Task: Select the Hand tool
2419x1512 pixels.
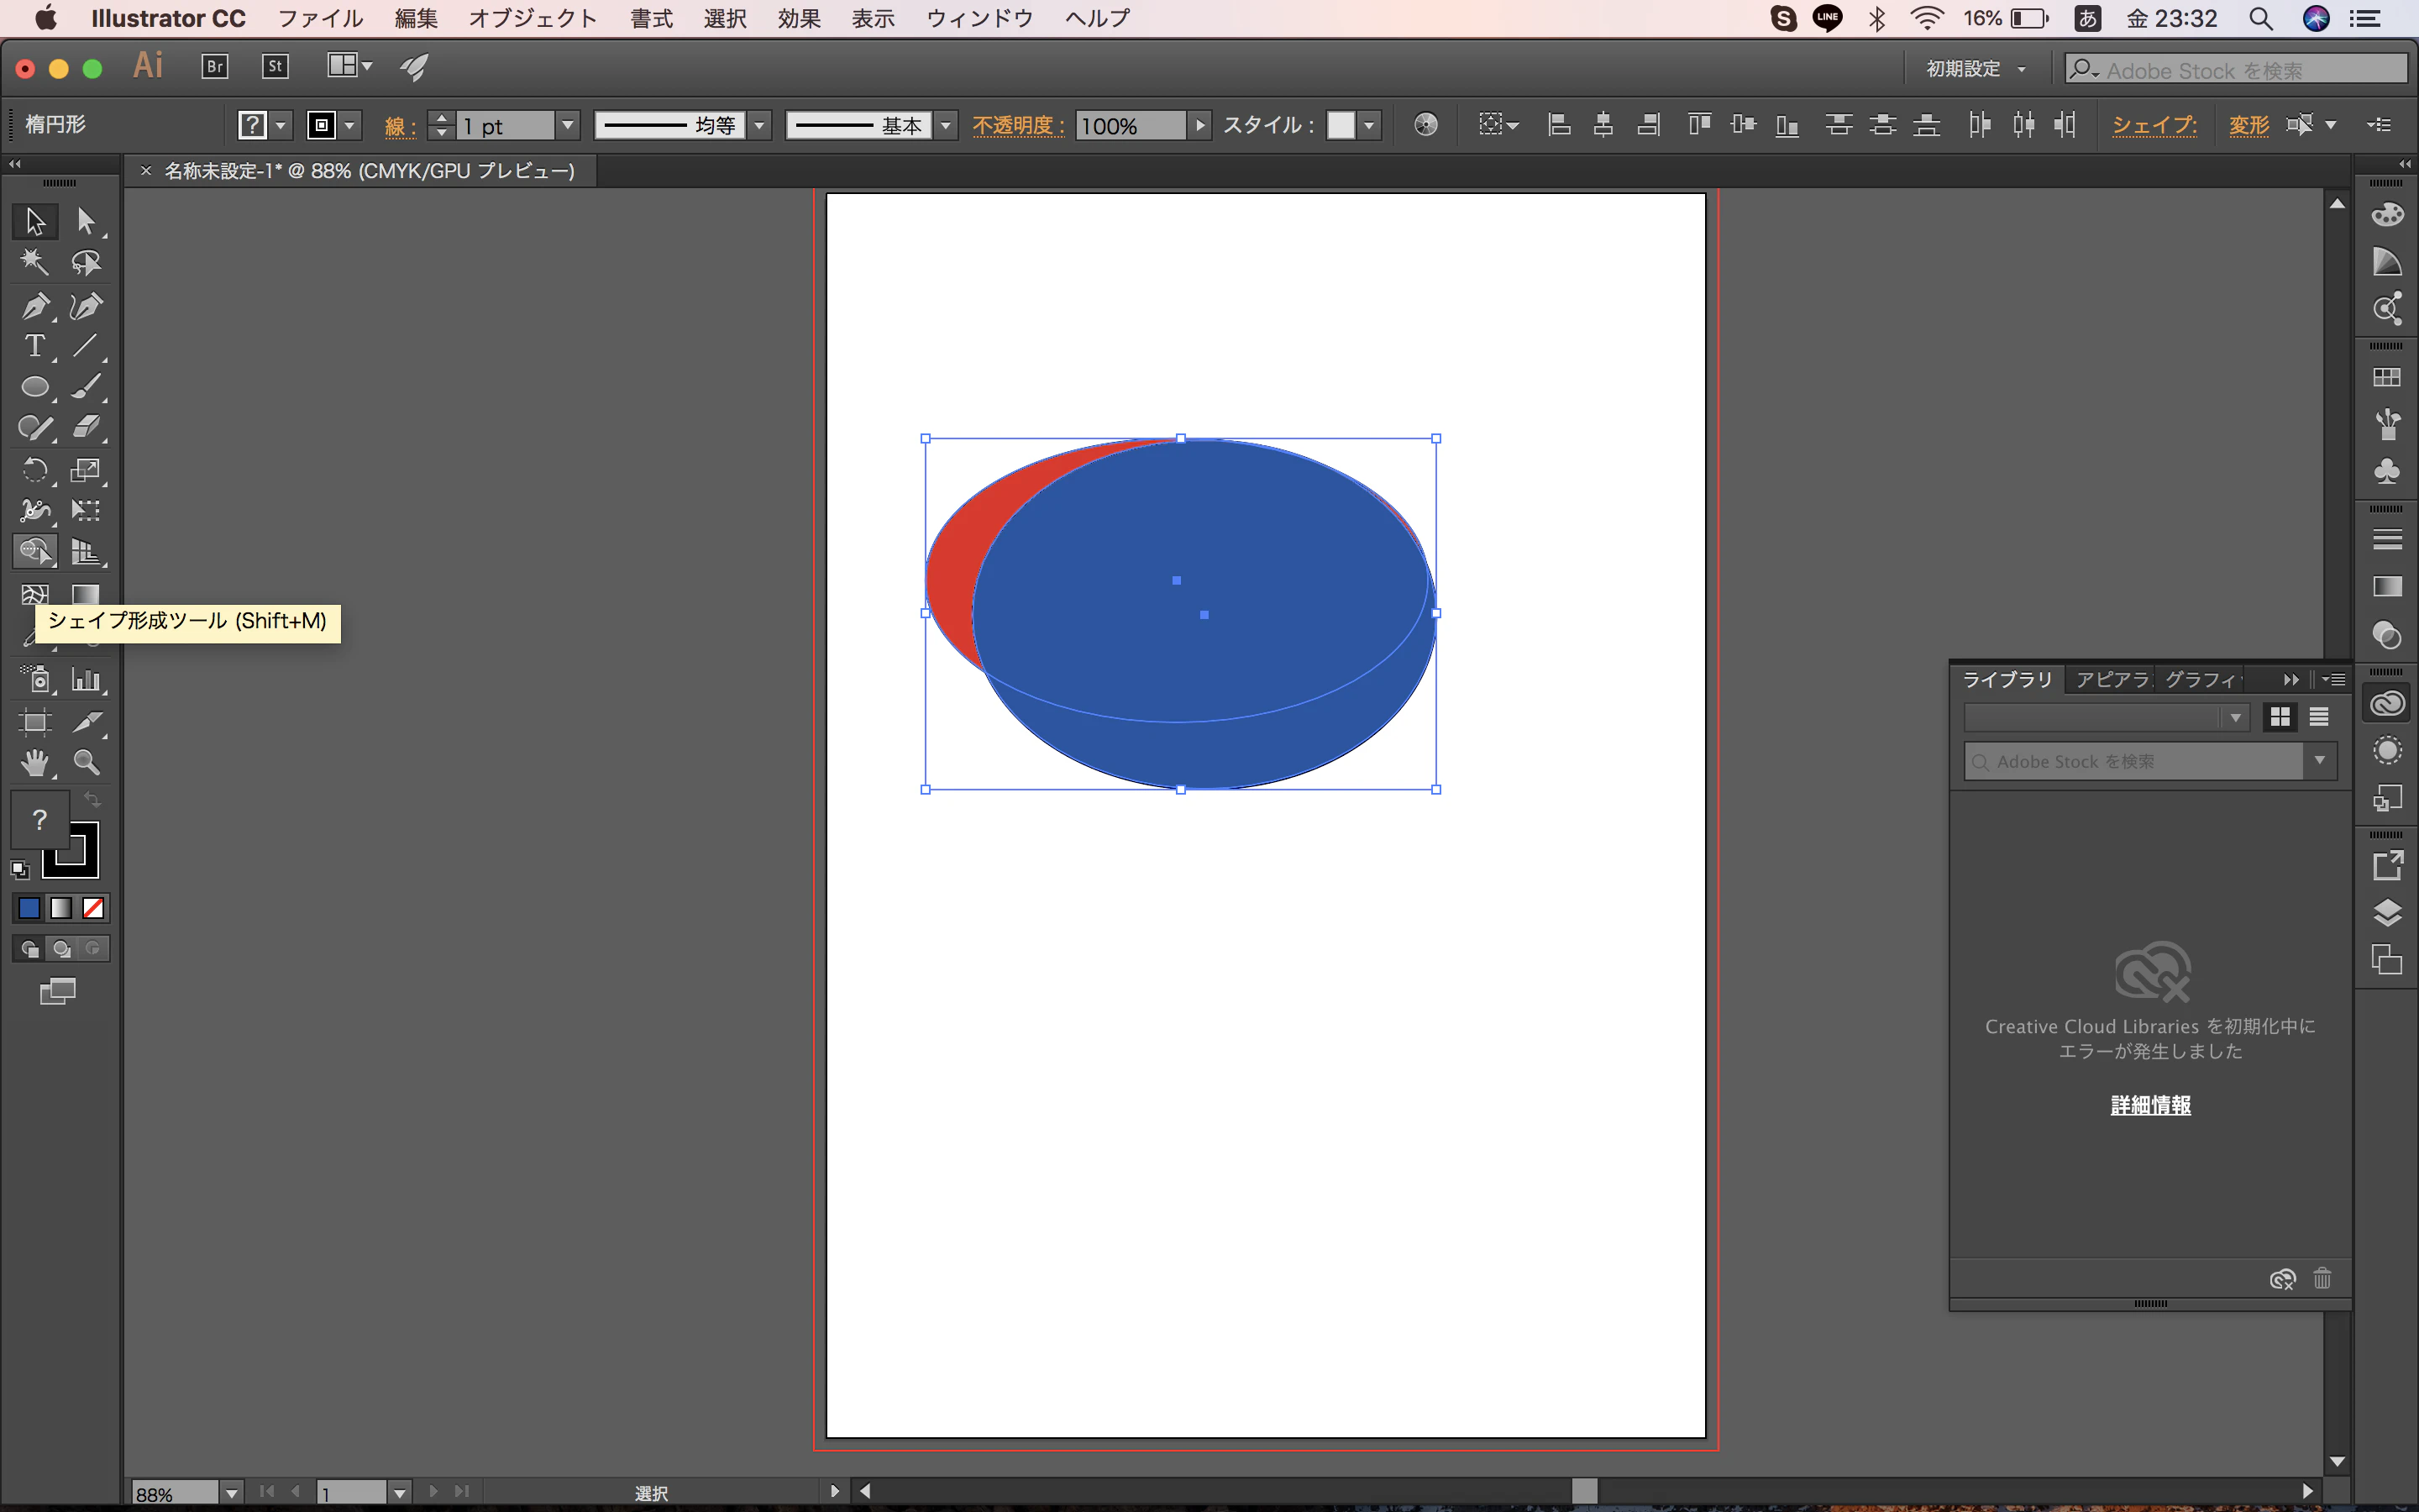Action: click(x=35, y=763)
